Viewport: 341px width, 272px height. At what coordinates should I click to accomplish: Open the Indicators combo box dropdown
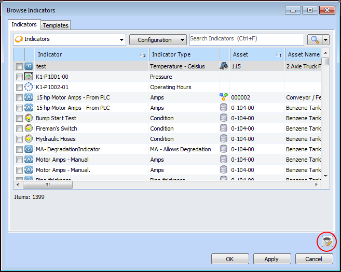122,40
